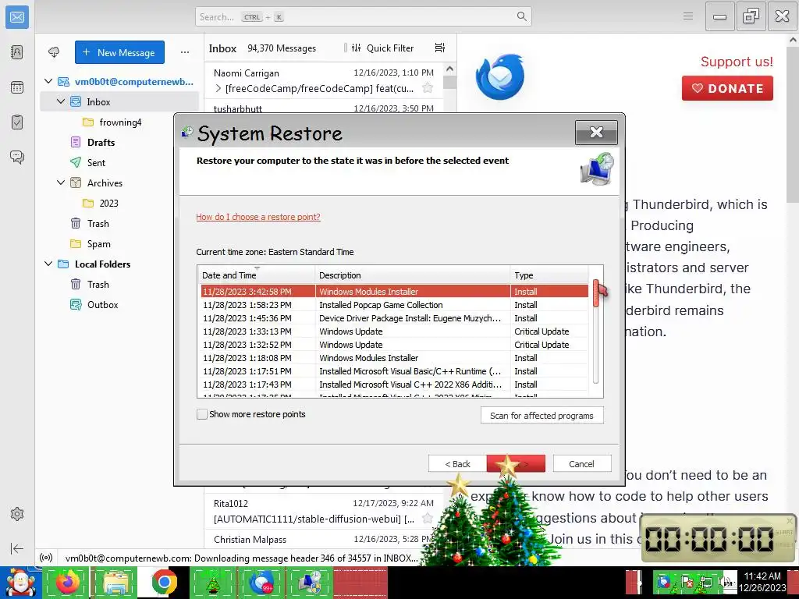
Task: Click the Back button in System Restore
Action: tap(457, 463)
